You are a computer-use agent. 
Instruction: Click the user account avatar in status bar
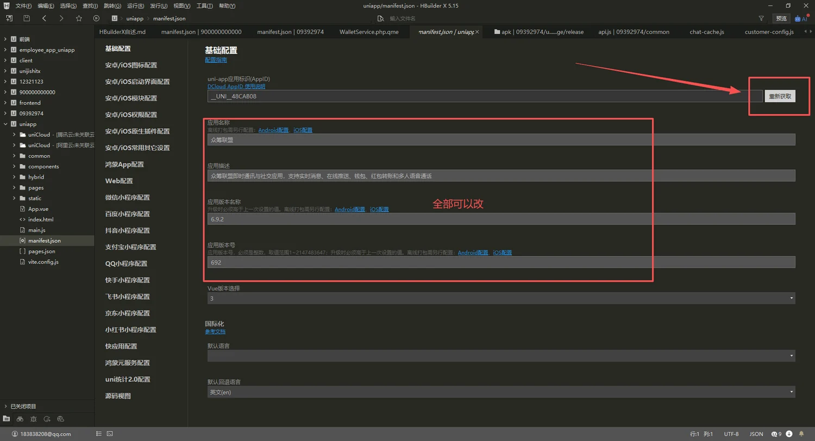[15, 434]
